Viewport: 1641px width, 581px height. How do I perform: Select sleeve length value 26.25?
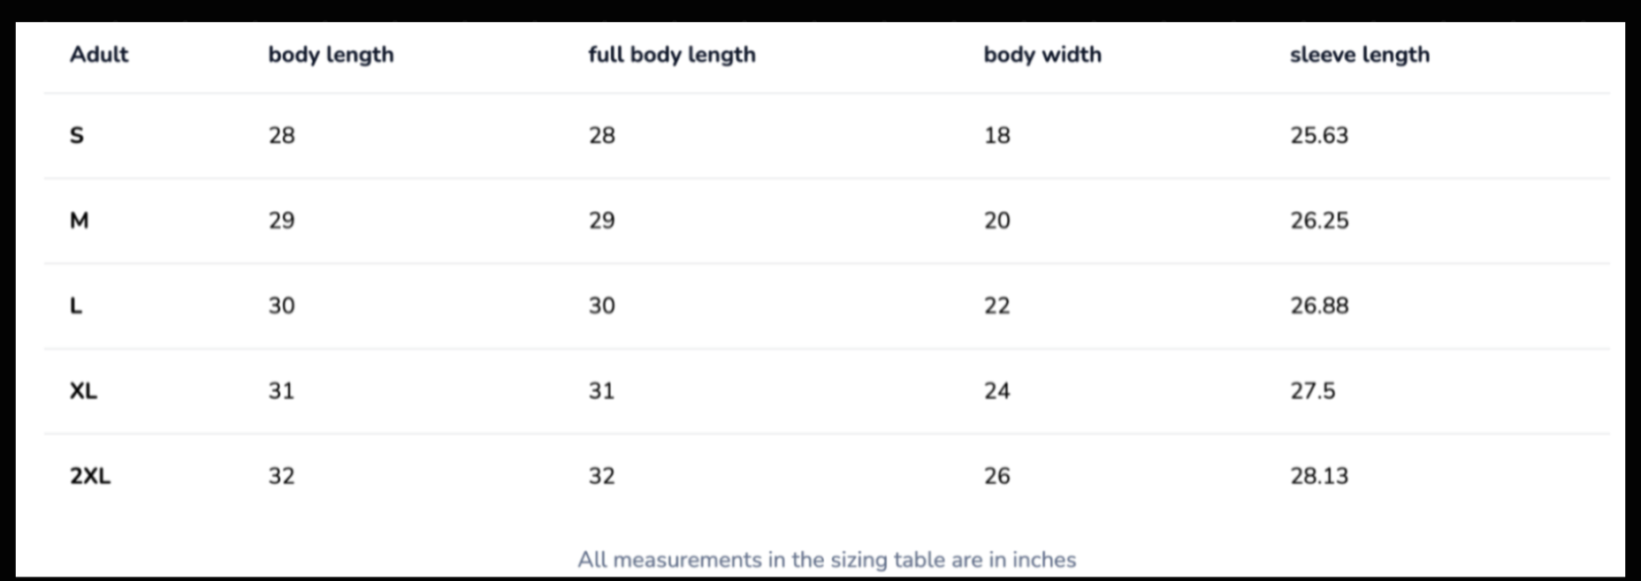1319,221
